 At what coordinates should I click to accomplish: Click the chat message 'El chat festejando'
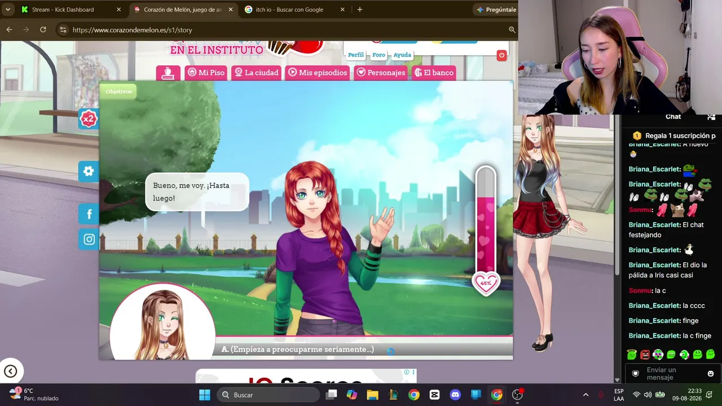666,230
